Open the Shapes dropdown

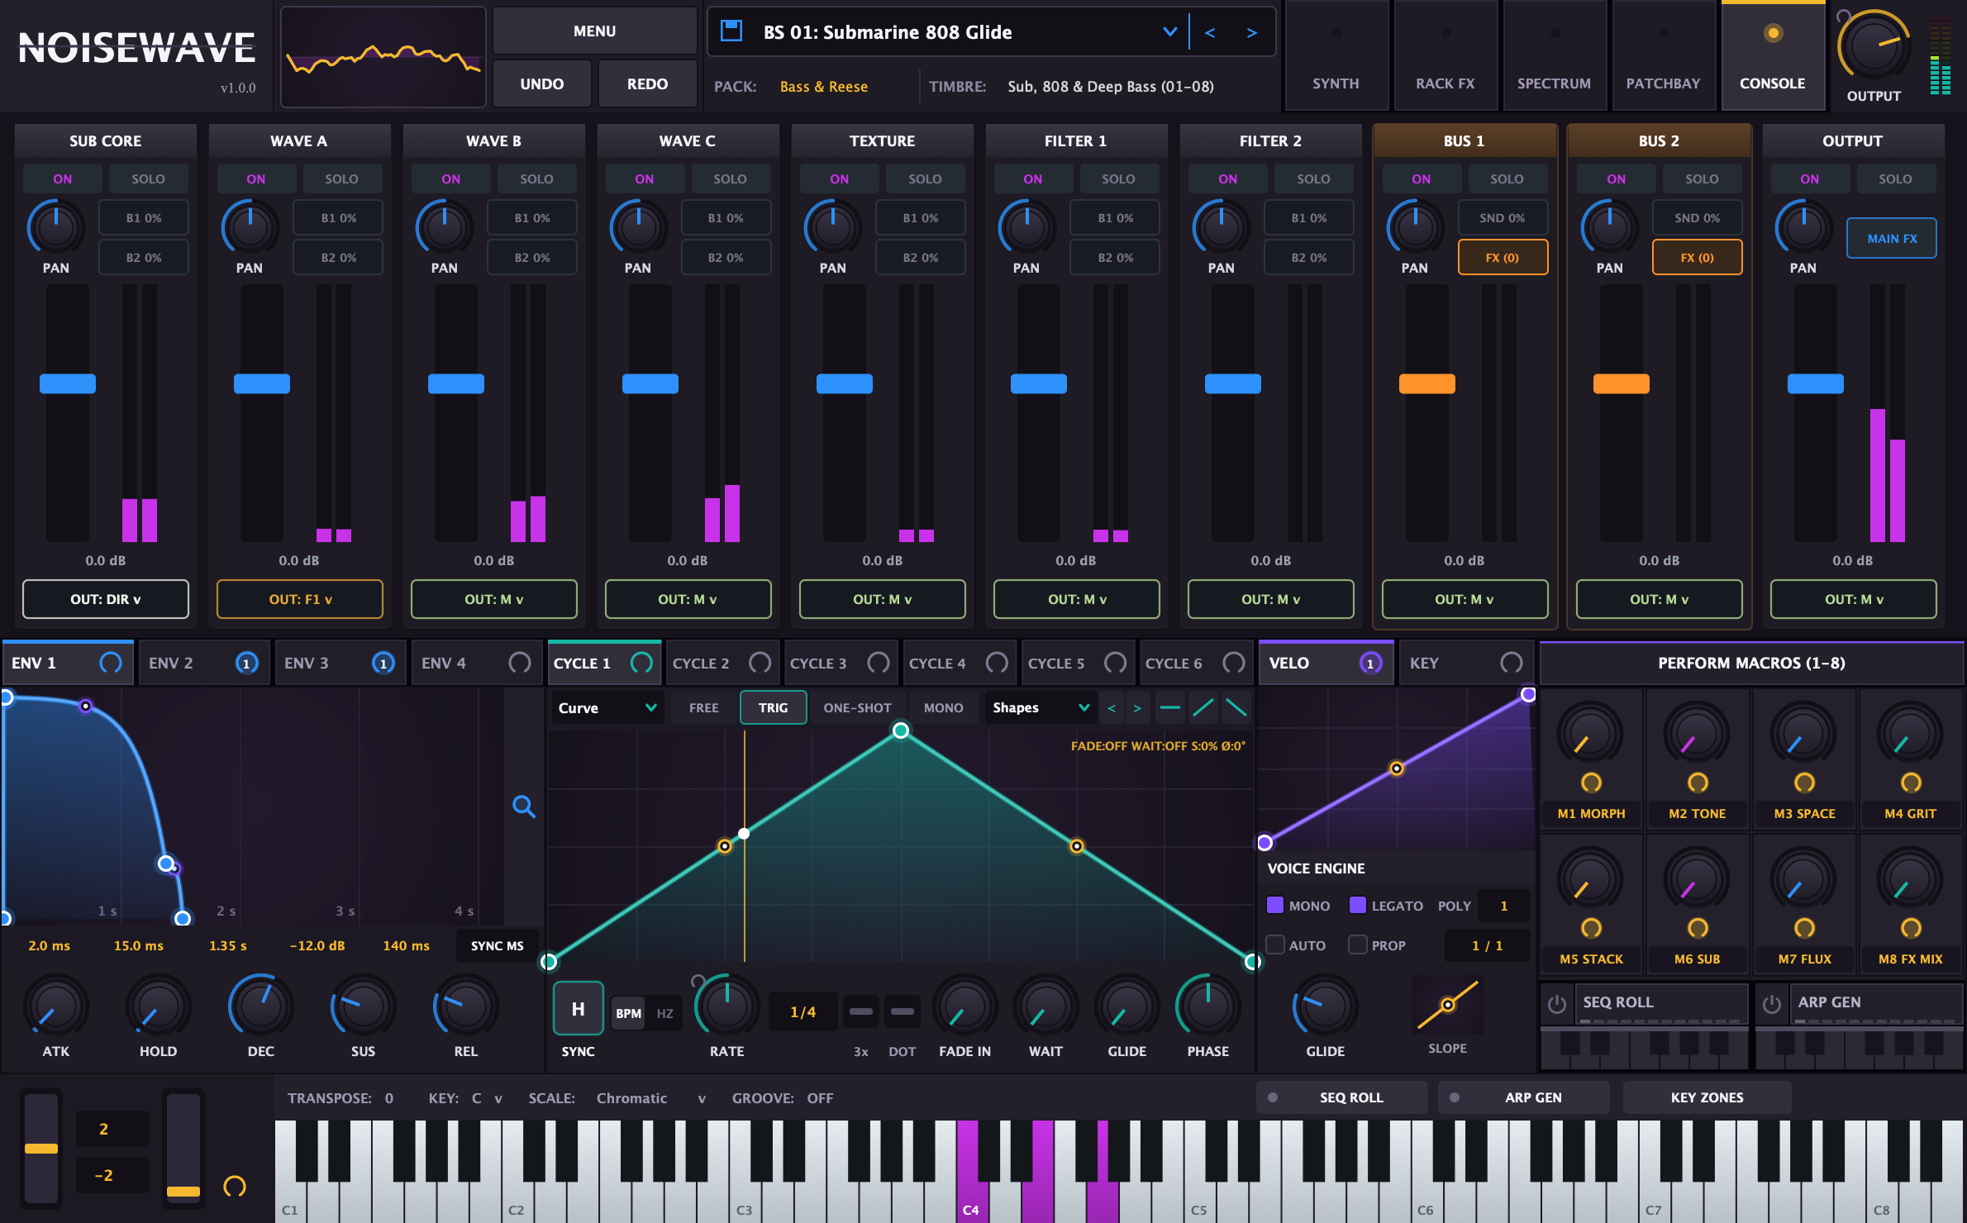pyautogui.click(x=1041, y=707)
